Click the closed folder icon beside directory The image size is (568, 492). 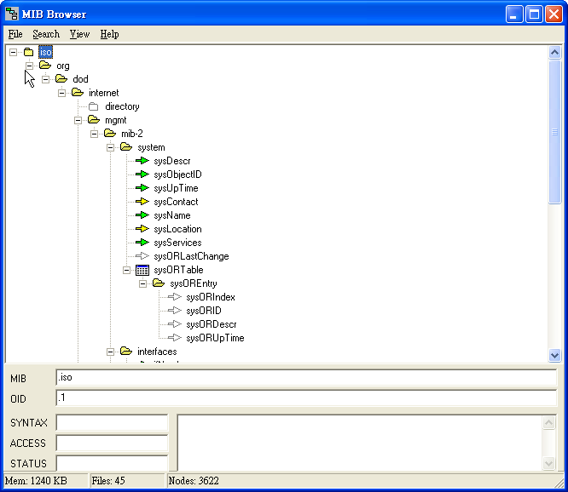(x=94, y=106)
